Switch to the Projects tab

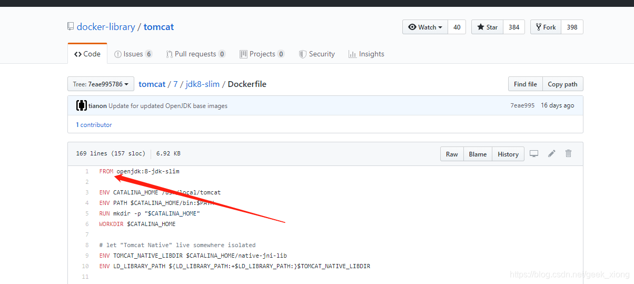262,54
